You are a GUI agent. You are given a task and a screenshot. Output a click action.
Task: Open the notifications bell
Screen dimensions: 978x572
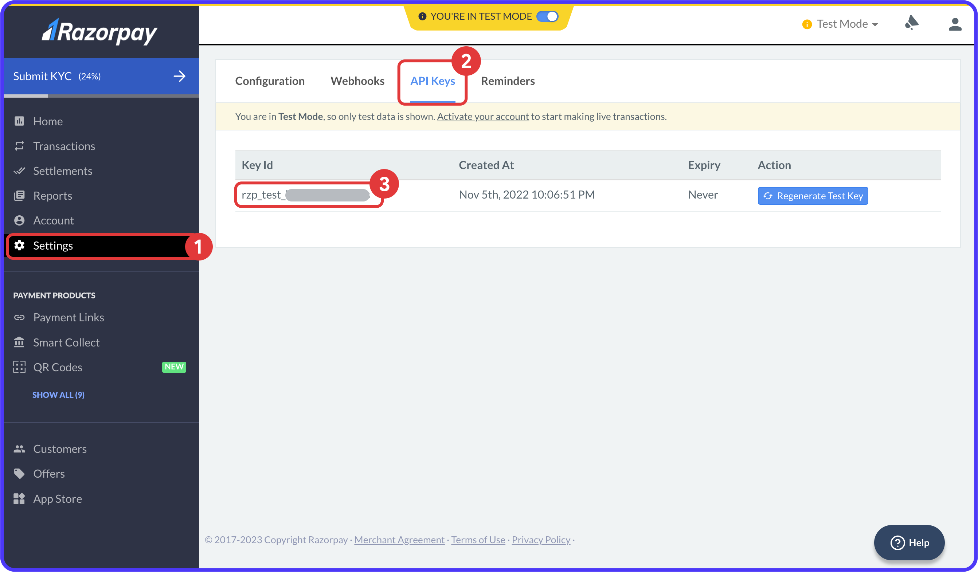(x=912, y=24)
